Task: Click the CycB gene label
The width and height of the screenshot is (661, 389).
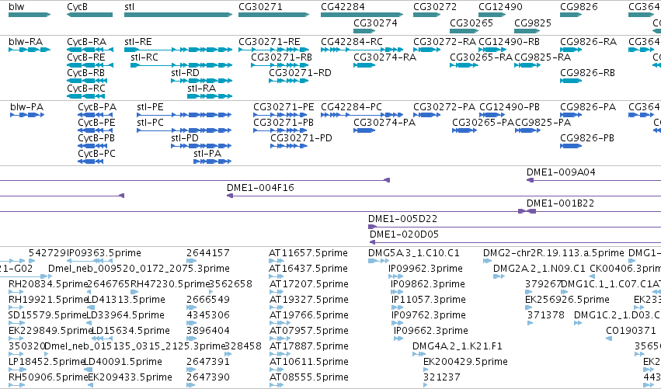Action: click(77, 7)
